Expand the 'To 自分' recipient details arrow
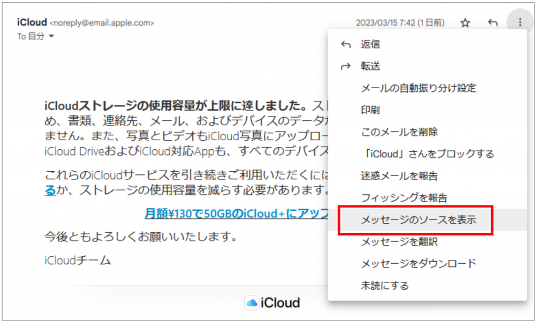This screenshot has height=323, width=538. 51,36
